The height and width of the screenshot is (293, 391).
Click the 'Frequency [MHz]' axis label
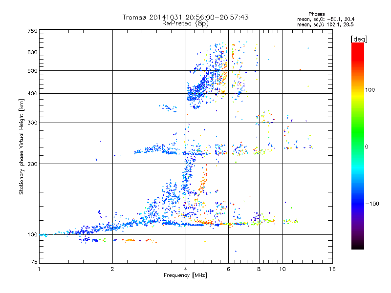coord(185,275)
